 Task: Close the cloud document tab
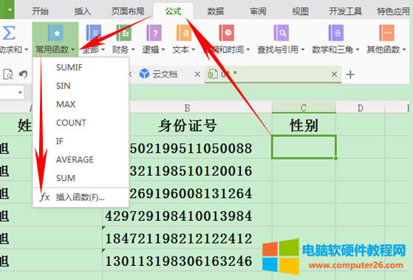coord(197,75)
